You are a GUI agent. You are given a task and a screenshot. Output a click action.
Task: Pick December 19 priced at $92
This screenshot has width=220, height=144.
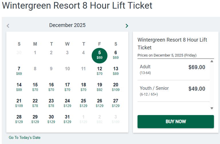(x=99, y=87)
